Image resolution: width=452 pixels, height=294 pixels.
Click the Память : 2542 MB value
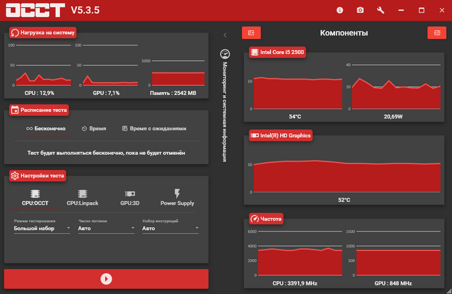173,93
